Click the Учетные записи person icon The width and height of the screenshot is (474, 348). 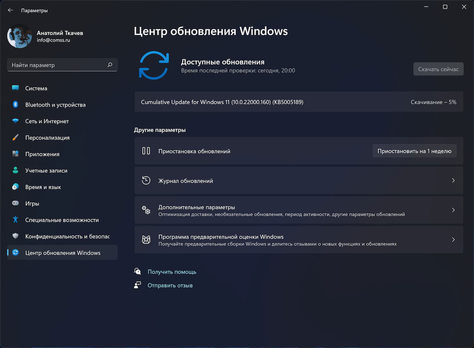pos(15,170)
